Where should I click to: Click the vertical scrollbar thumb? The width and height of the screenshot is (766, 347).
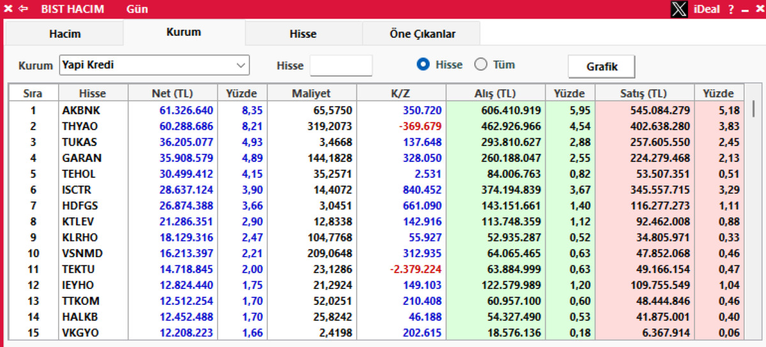click(753, 107)
